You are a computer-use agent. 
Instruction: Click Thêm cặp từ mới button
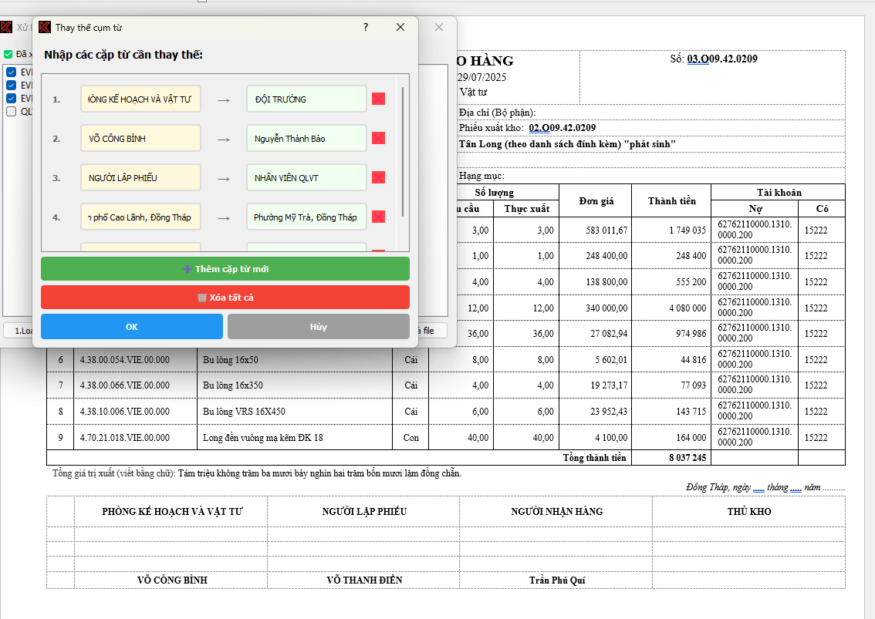point(225,269)
